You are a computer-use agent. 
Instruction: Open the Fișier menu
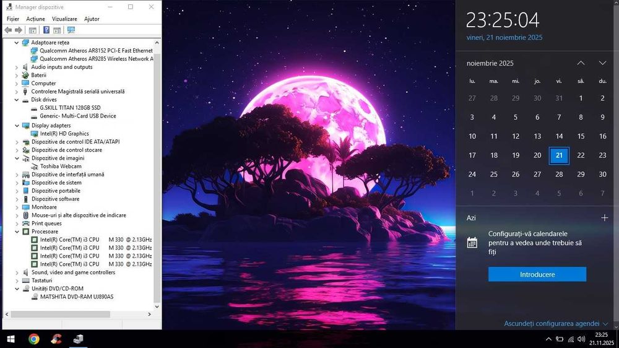click(12, 19)
